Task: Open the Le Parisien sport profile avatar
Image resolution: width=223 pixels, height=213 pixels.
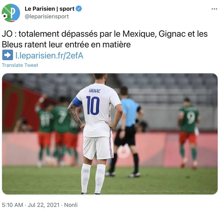Action: tap(11, 13)
